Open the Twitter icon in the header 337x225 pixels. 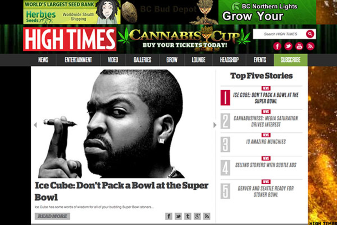pyautogui.click(x=288, y=46)
